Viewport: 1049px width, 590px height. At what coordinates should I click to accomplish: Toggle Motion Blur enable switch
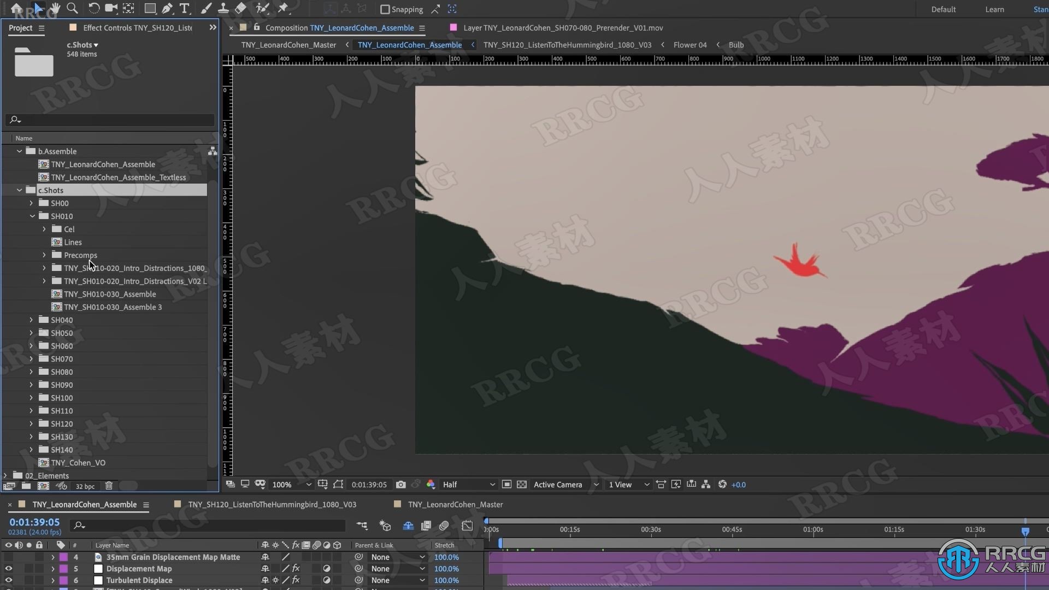[444, 526]
